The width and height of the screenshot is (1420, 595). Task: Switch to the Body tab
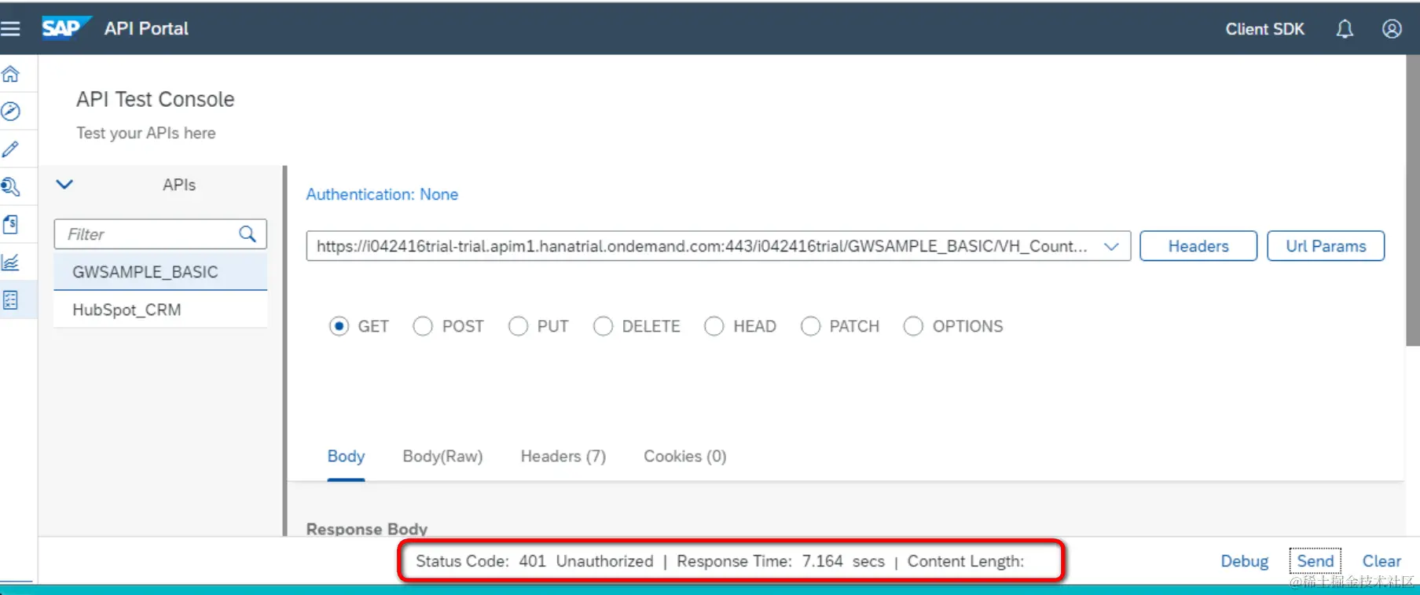(346, 457)
